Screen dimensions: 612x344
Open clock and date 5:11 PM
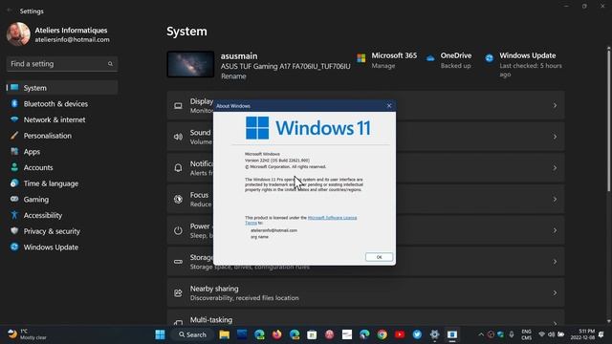pyautogui.click(x=582, y=334)
